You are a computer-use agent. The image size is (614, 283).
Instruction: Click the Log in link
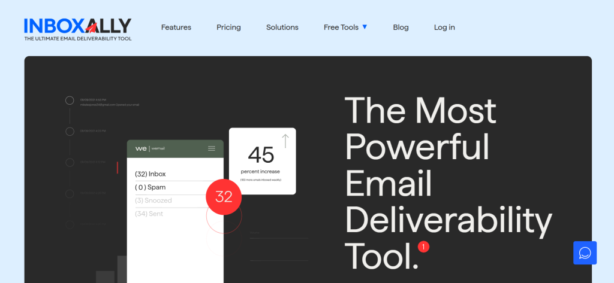[x=444, y=28]
